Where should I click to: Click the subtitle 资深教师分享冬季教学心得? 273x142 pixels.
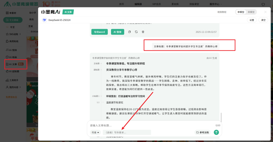[x=122, y=70]
